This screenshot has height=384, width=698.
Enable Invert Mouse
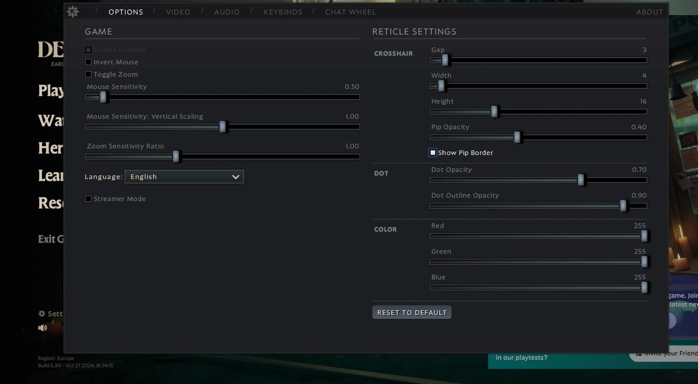(88, 62)
